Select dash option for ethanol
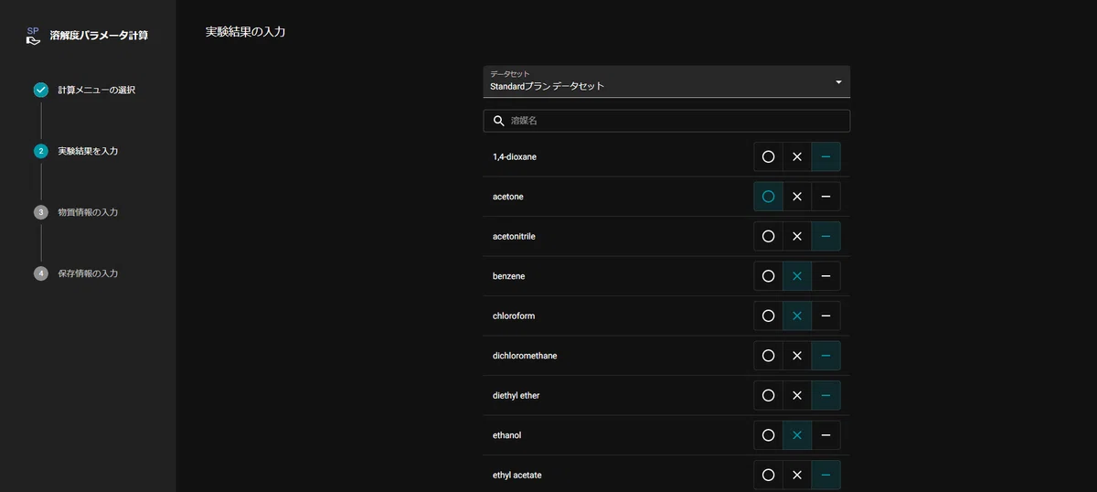Image resolution: width=1097 pixels, height=492 pixels. 825,435
